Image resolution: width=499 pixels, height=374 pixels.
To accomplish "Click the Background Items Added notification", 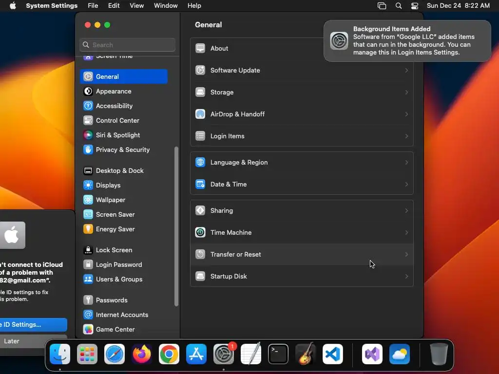I will point(407,41).
